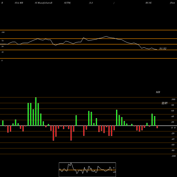The width and height of the screenshot is (177, 177).
Task: Click the overlapping 23.08 value label
Action: click(x=165, y=103)
